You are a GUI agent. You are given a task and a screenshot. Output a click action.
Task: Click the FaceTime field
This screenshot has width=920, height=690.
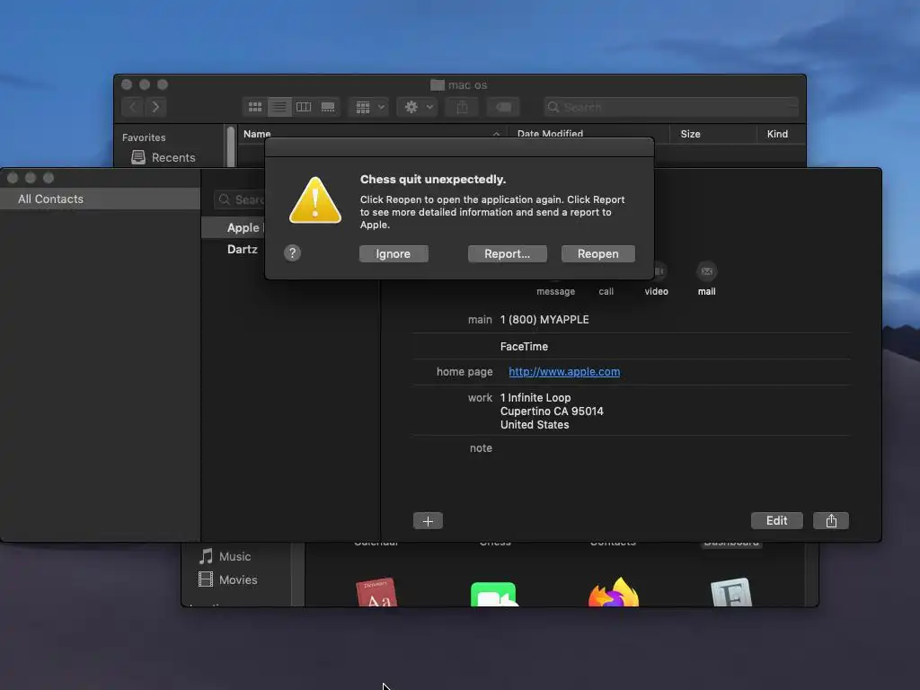(x=524, y=346)
